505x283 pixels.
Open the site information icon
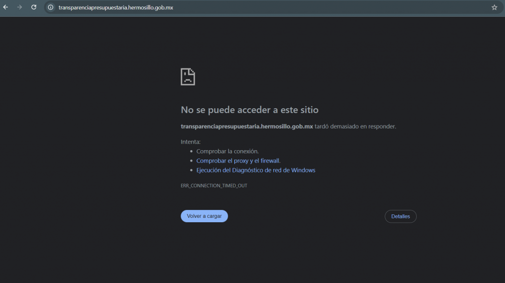pos(50,7)
